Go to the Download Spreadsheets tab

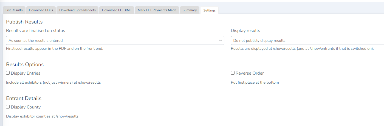pos(77,10)
